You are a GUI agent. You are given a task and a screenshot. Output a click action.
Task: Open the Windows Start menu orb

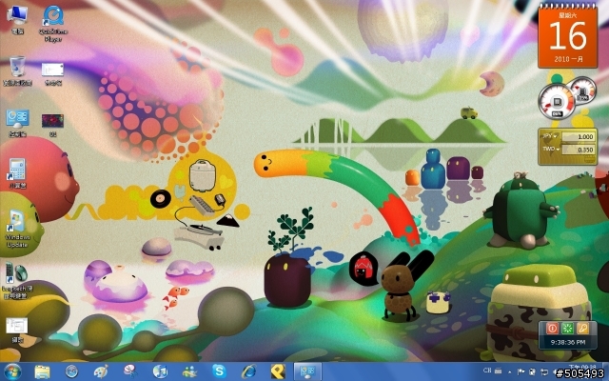[x=12, y=371]
